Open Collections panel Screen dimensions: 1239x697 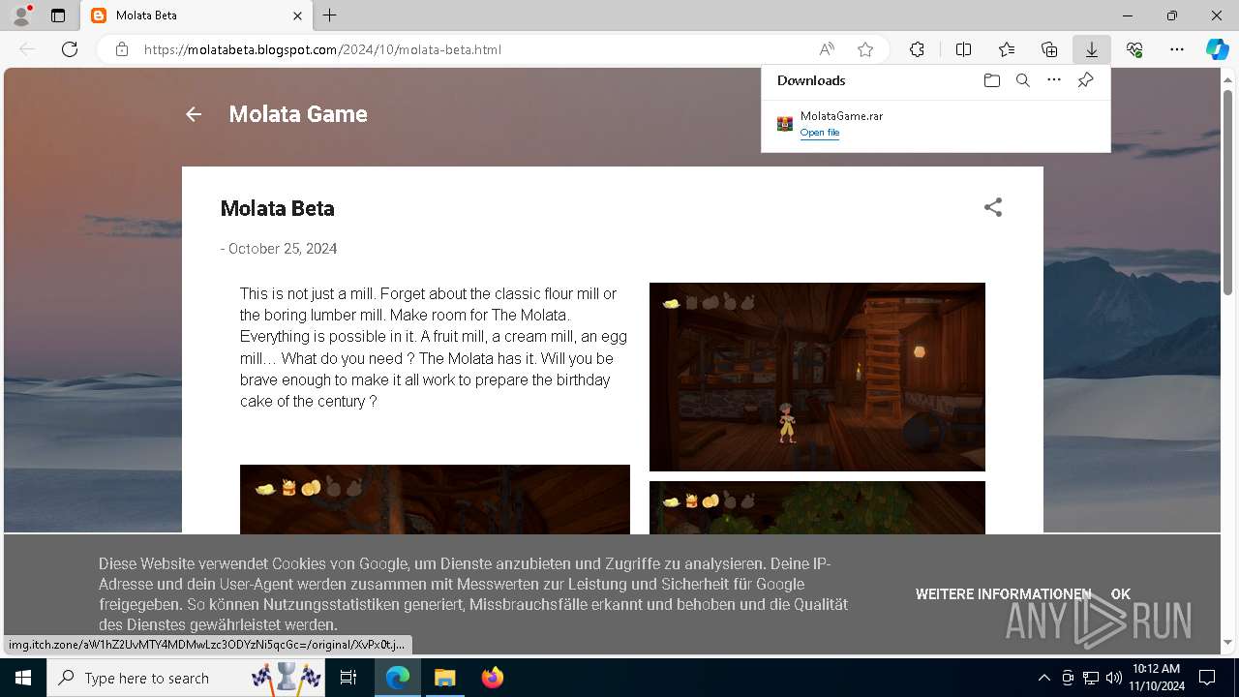[x=1049, y=49]
